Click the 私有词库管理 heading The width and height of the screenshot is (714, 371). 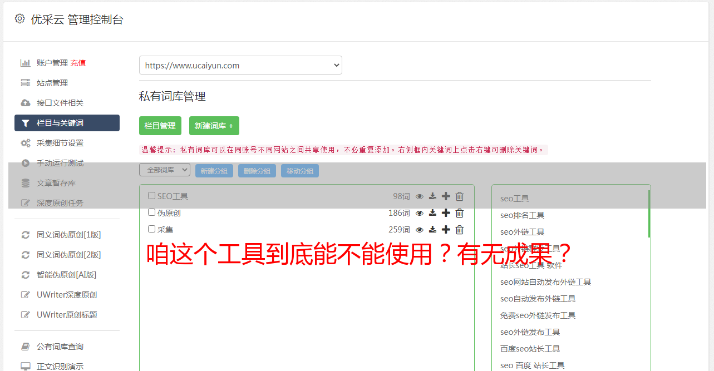tap(173, 96)
